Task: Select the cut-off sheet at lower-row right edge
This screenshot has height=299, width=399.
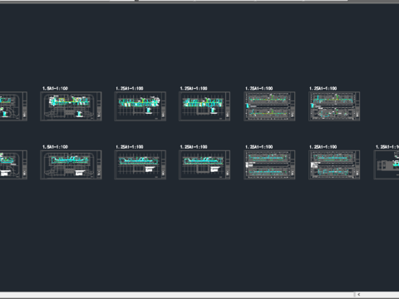Action: click(387, 164)
